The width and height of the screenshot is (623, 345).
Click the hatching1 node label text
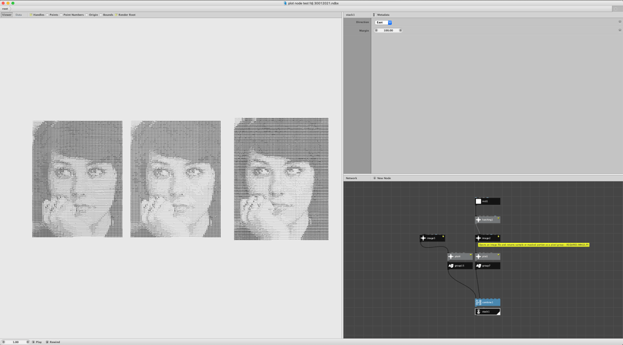click(x=488, y=220)
